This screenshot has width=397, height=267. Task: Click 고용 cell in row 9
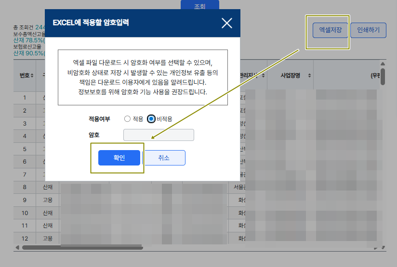pyautogui.click(x=48, y=200)
